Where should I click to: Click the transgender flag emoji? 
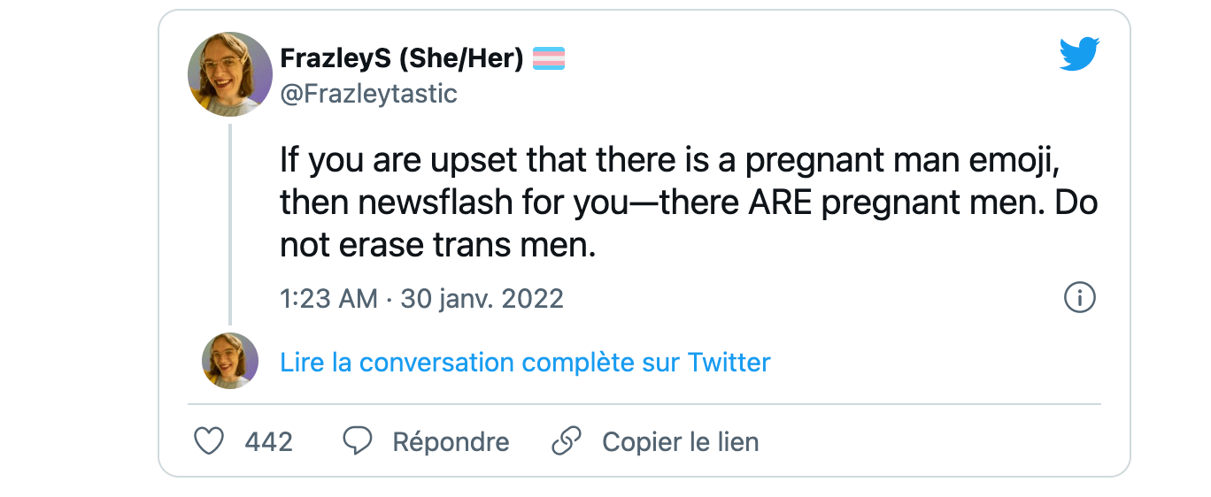click(549, 58)
